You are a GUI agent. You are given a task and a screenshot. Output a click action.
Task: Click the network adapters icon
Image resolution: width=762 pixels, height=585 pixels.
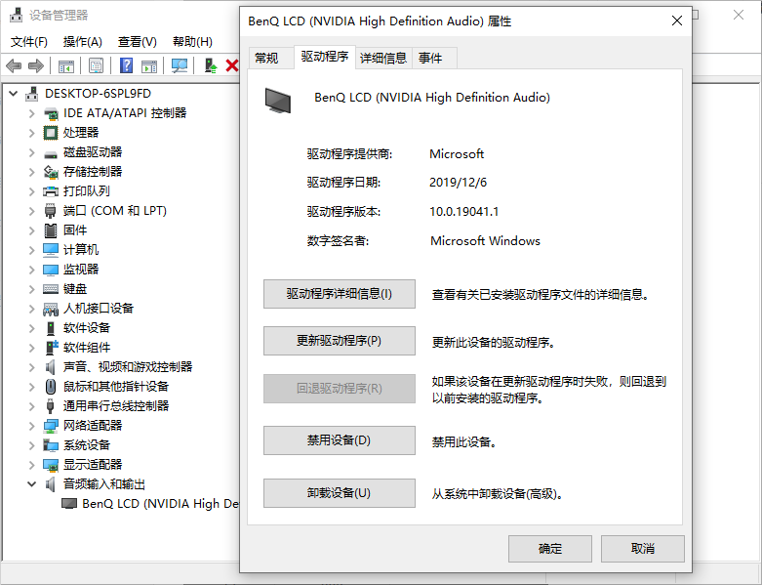pos(51,426)
